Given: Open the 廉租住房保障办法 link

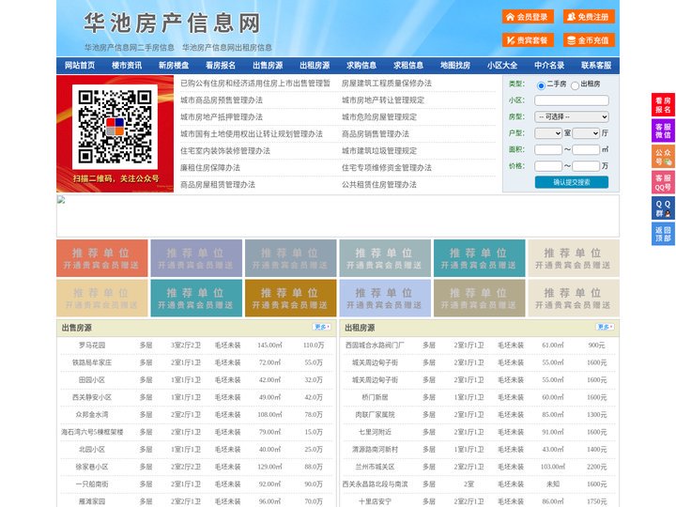Looking at the screenshot, I should tap(210, 168).
